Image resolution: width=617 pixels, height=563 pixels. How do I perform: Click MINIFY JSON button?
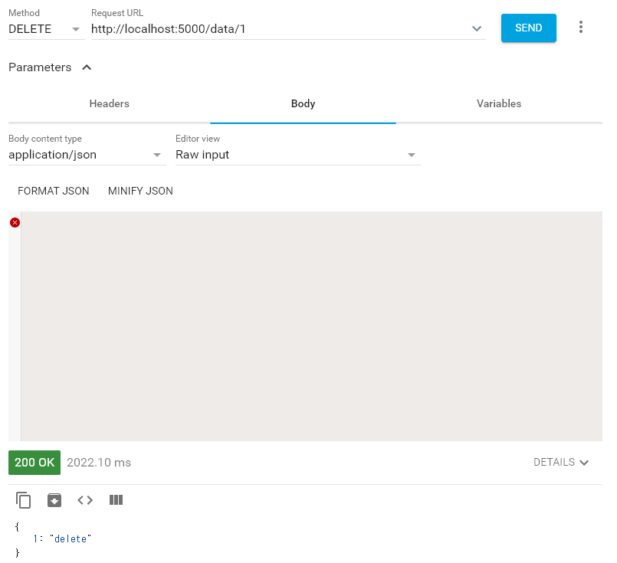(x=140, y=191)
